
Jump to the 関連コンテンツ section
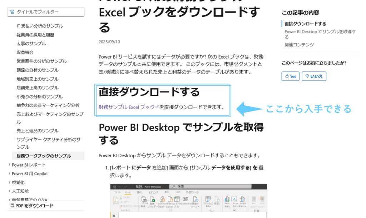tap(299, 45)
